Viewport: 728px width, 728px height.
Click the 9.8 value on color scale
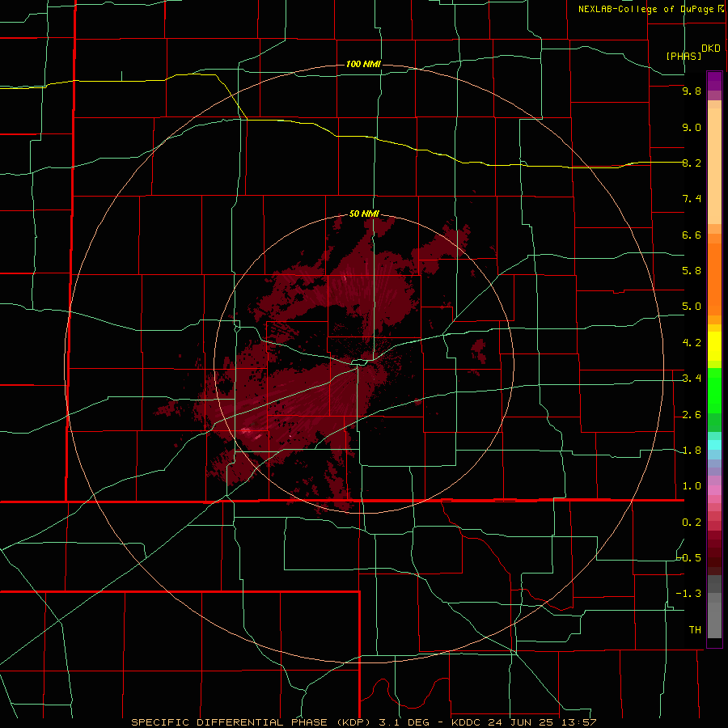[x=692, y=91]
